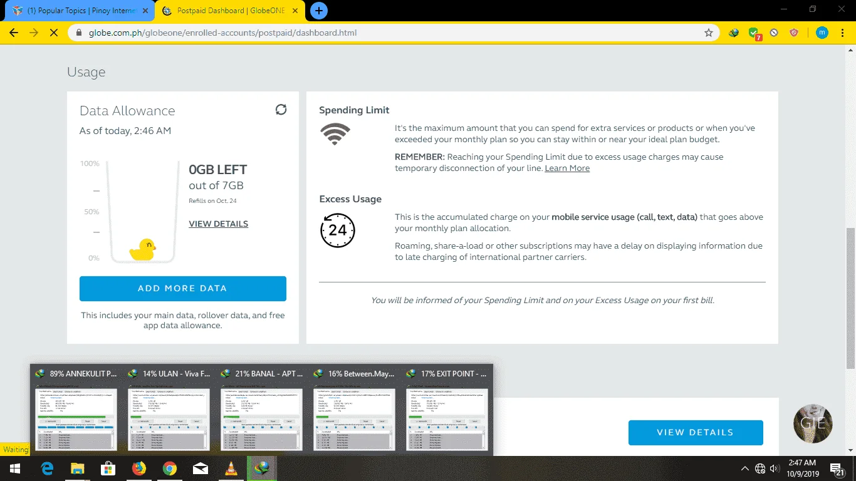Click the address bar URL field

[x=392, y=33]
